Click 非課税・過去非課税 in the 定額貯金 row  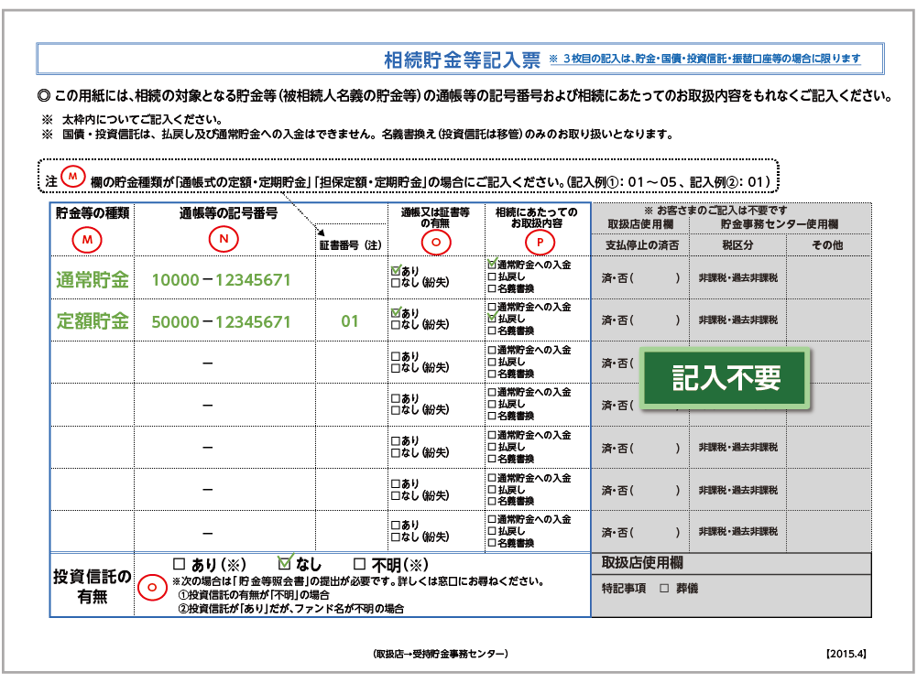(x=738, y=320)
